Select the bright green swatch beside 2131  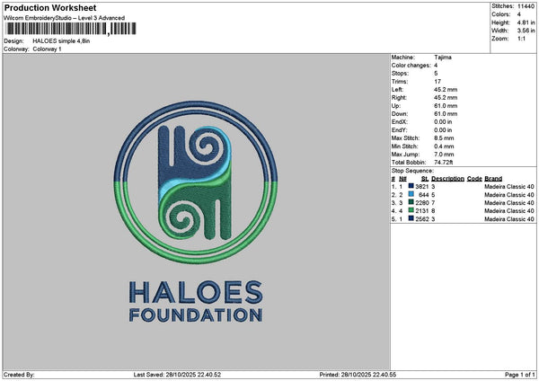pyautogui.click(x=411, y=210)
